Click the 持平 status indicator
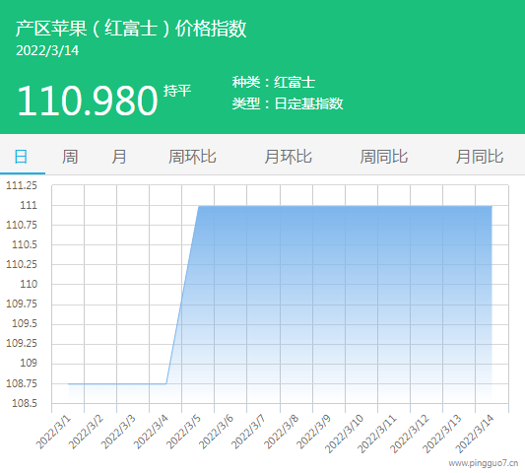The image size is (525, 473). (x=177, y=91)
